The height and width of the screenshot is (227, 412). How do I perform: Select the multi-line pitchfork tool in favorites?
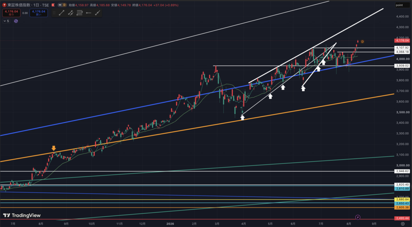coord(80,13)
